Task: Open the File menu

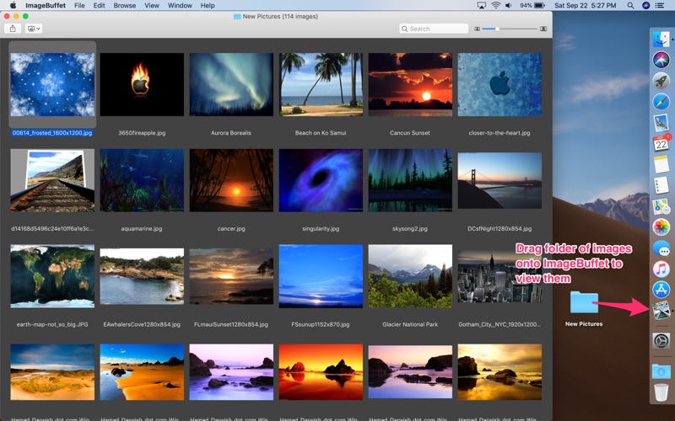Action: pyautogui.click(x=79, y=6)
